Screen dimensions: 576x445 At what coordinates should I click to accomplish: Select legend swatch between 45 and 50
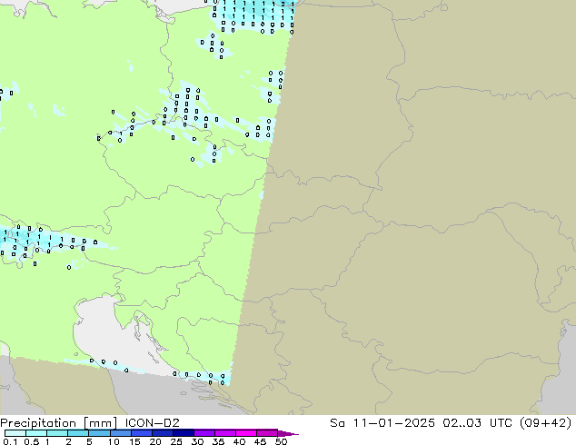pos(267,433)
